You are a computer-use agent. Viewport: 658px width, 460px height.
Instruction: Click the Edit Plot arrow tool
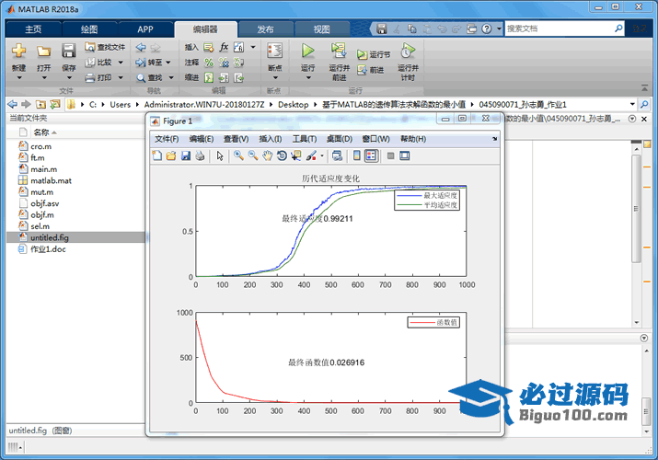pyautogui.click(x=220, y=155)
